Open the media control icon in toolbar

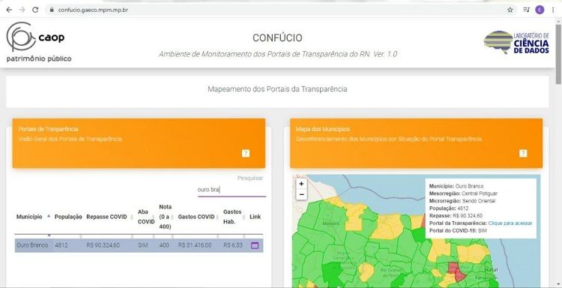[x=526, y=10]
